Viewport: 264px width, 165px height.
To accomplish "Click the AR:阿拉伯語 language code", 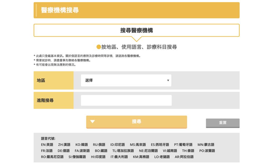I will [184, 157].
